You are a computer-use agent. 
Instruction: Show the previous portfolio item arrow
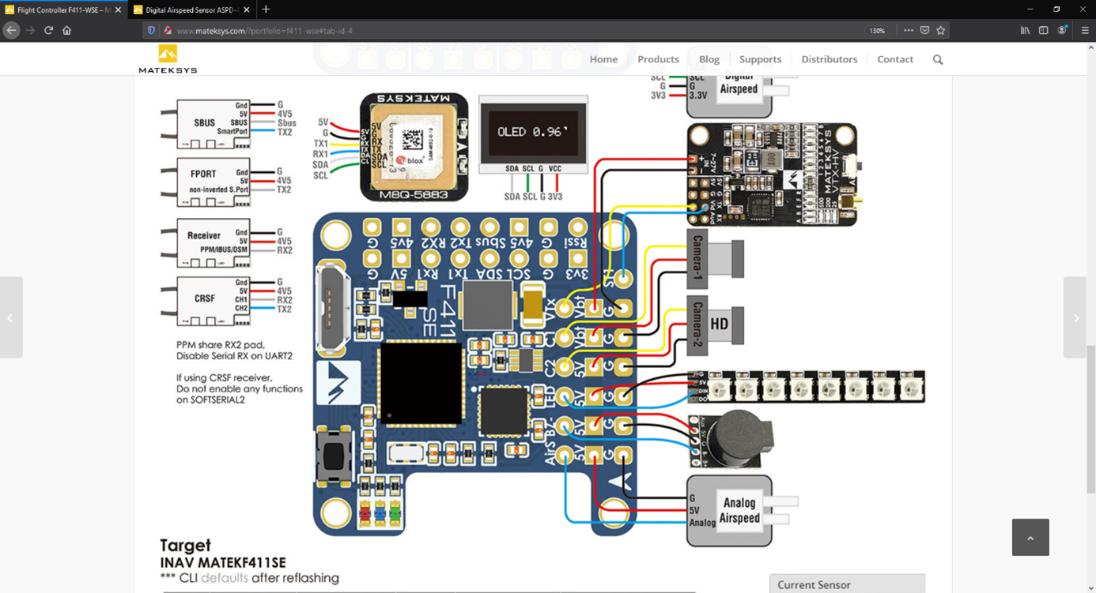[x=10, y=317]
